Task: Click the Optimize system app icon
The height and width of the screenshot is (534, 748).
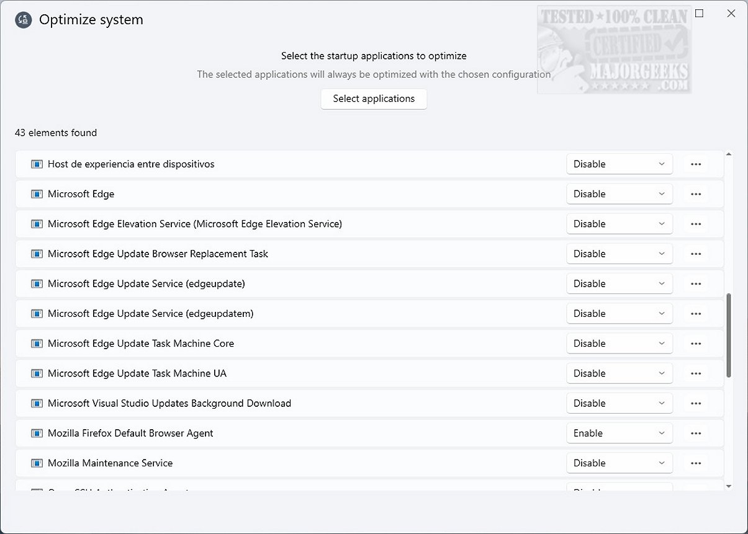Action: tap(24, 20)
